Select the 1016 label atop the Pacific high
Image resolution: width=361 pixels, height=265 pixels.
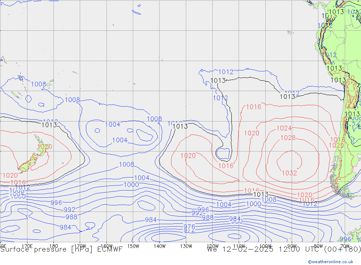(x=254, y=107)
